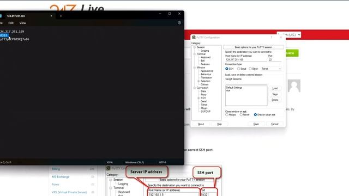
Task: Open the Telnet protocol dropdown in PuTTY
Action: (x=271, y=69)
